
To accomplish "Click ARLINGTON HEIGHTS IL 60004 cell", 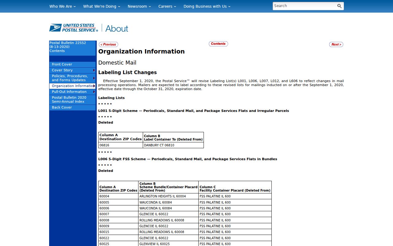I will [x=168, y=196].
